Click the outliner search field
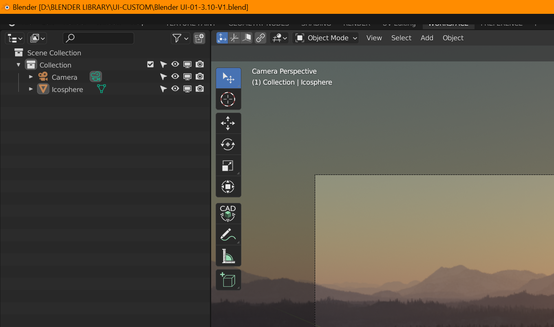This screenshot has width=554, height=327. point(98,38)
